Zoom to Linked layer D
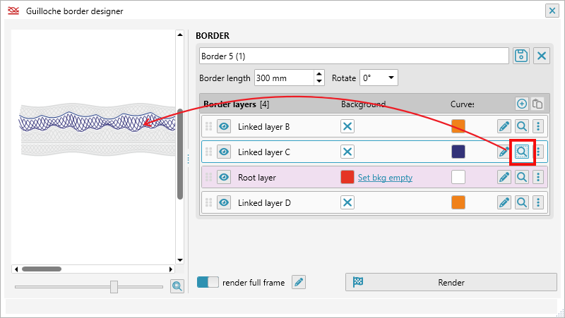 tap(522, 202)
